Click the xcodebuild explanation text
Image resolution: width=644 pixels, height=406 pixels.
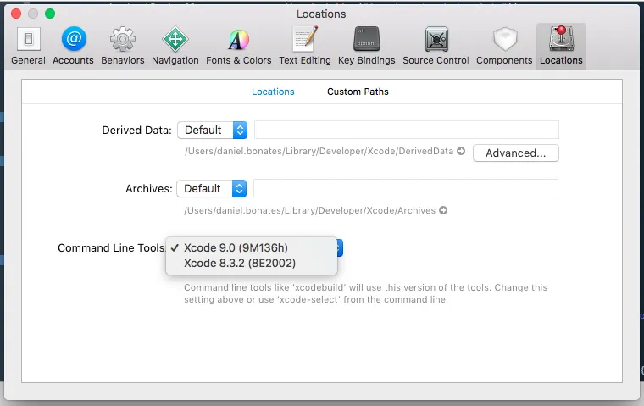(x=365, y=293)
